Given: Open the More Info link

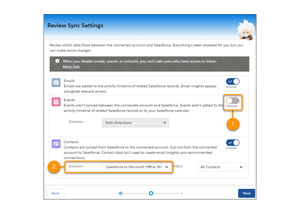Looking at the screenshot, I should coord(71,67).
